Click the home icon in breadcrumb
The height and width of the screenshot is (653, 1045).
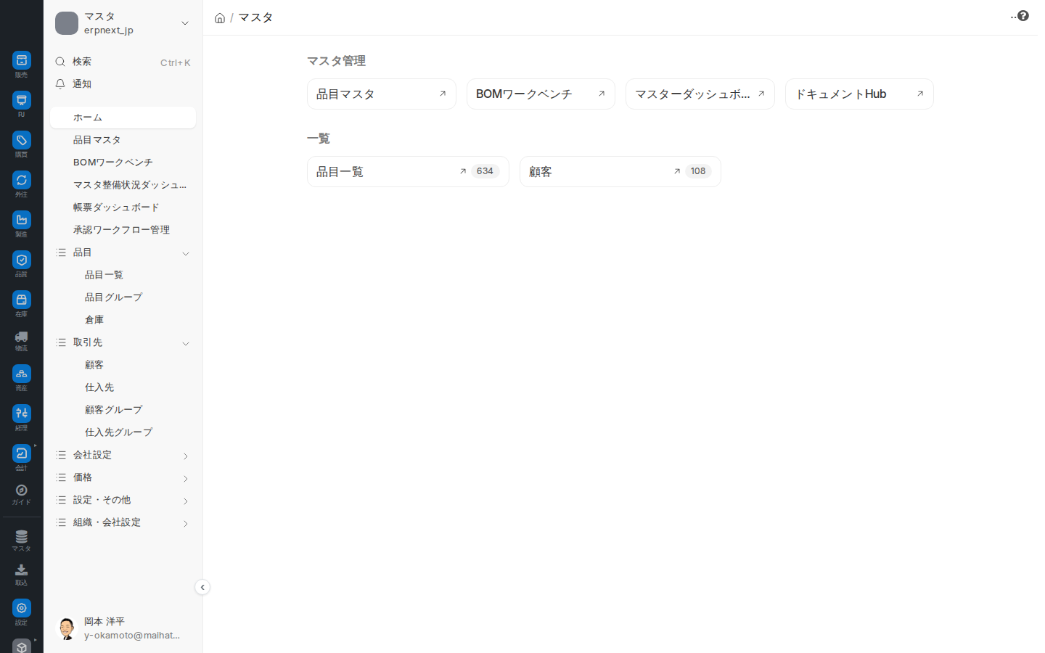(x=220, y=18)
